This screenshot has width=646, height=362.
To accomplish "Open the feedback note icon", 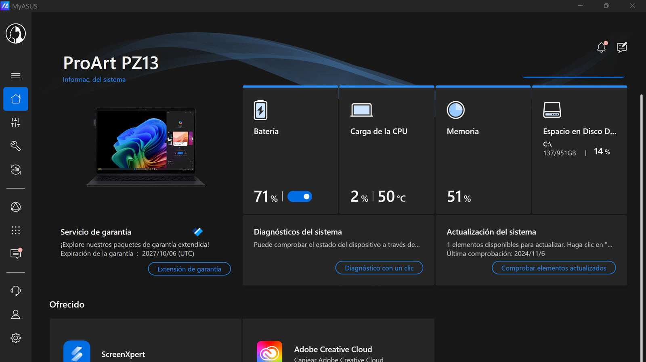I will coord(622,47).
